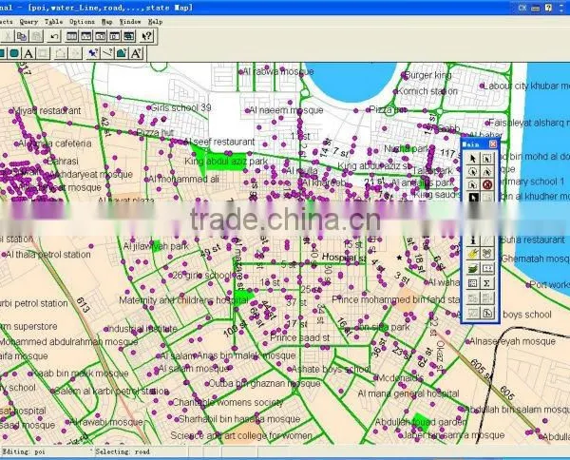Click the Girls school 39 label
Viewport: 570px width, 460px height.
[180, 107]
